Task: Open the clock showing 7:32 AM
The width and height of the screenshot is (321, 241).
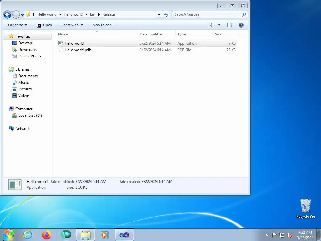Action: click(305, 235)
